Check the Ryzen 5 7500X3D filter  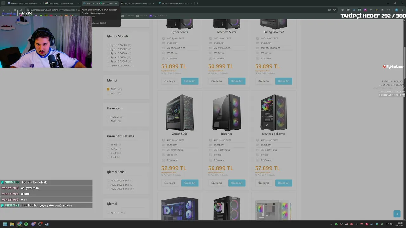point(108,66)
